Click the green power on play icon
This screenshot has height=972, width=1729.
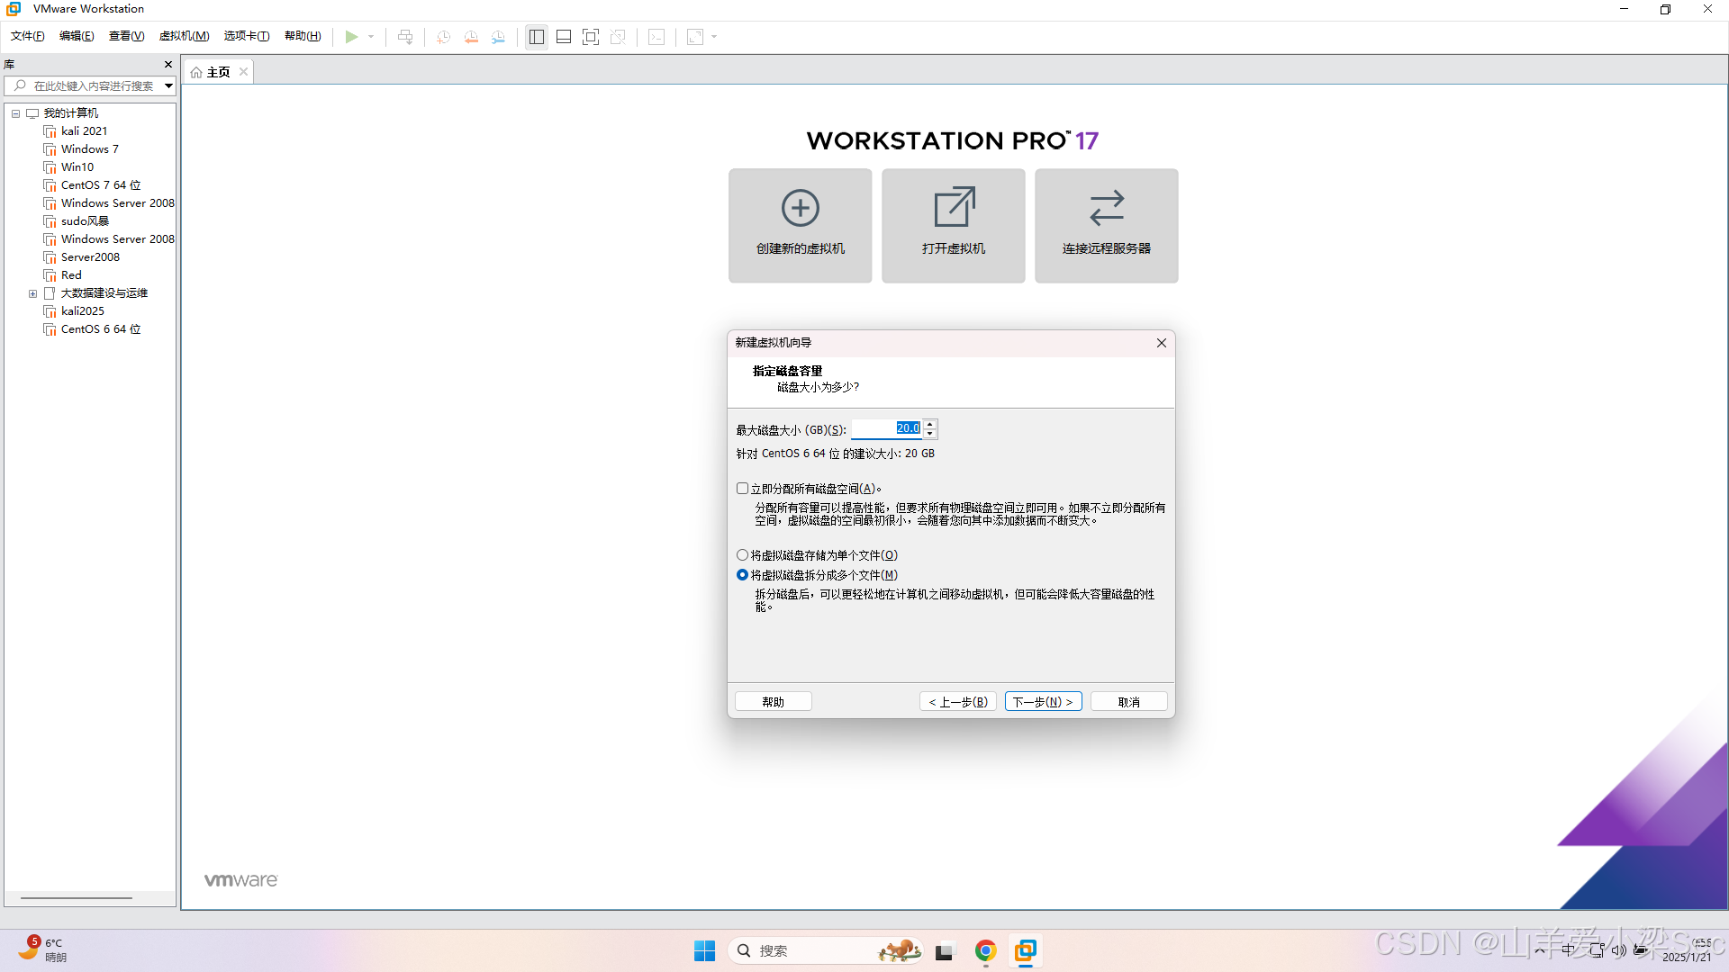[x=351, y=37]
